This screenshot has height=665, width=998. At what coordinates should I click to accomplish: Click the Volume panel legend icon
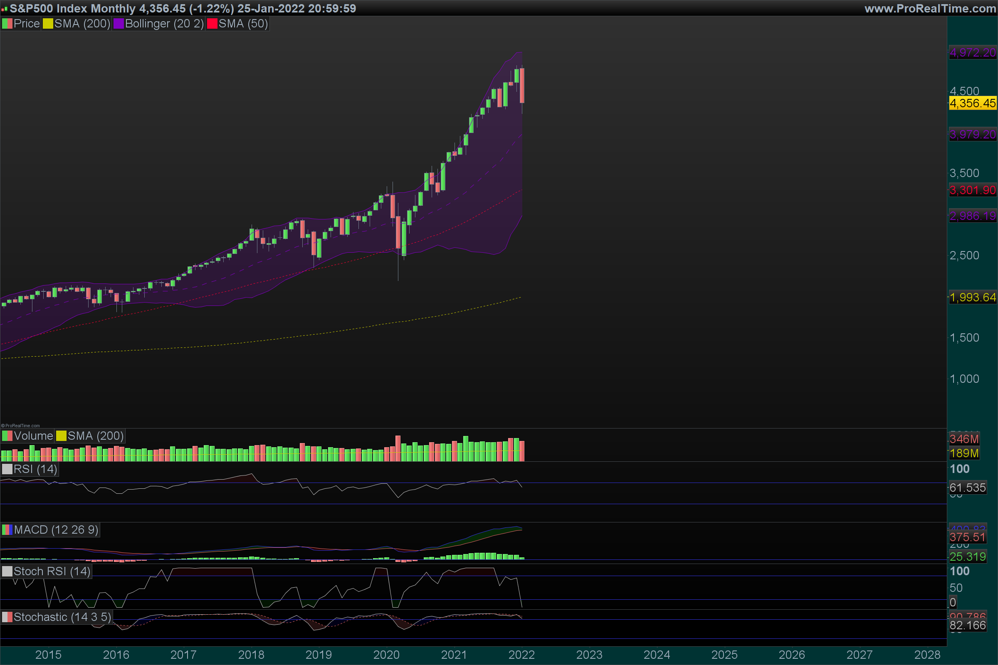coord(7,436)
